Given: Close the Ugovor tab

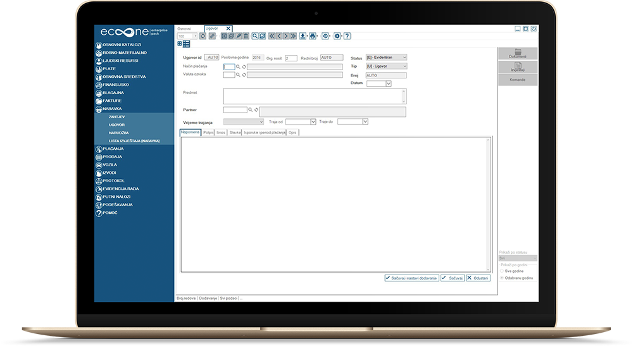Looking at the screenshot, I should (x=228, y=28).
